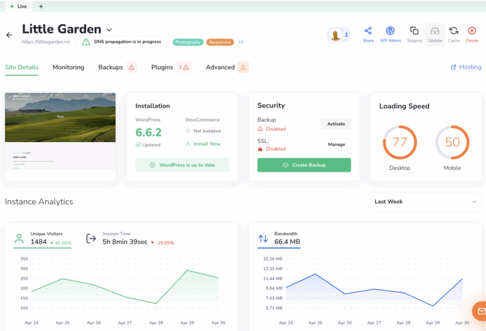486x331 pixels.
Task: Click the Activate backup button
Action: [336, 124]
